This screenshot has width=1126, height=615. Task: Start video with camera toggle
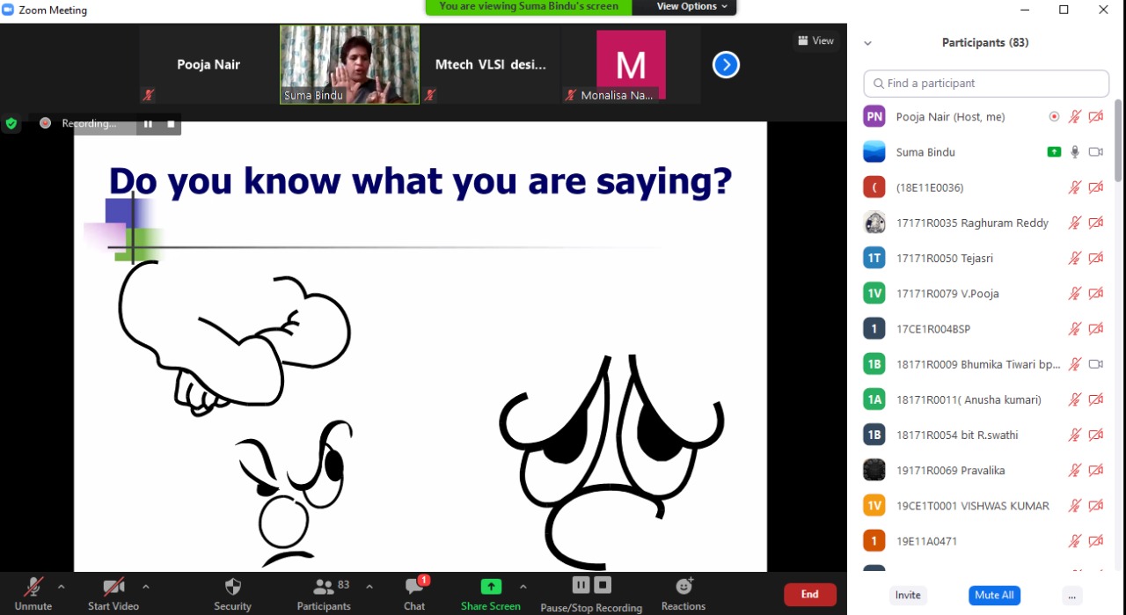(113, 587)
